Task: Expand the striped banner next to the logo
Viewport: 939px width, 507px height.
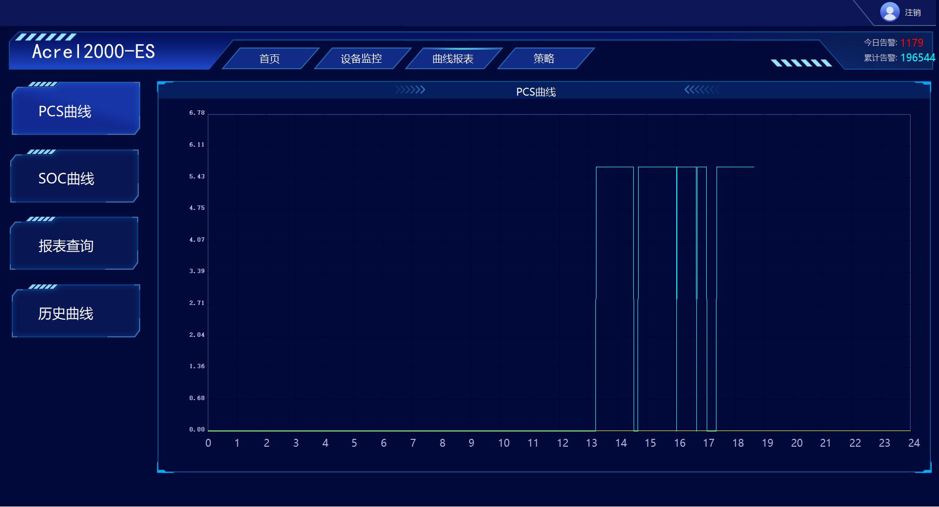Action: pyautogui.click(x=800, y=62)
